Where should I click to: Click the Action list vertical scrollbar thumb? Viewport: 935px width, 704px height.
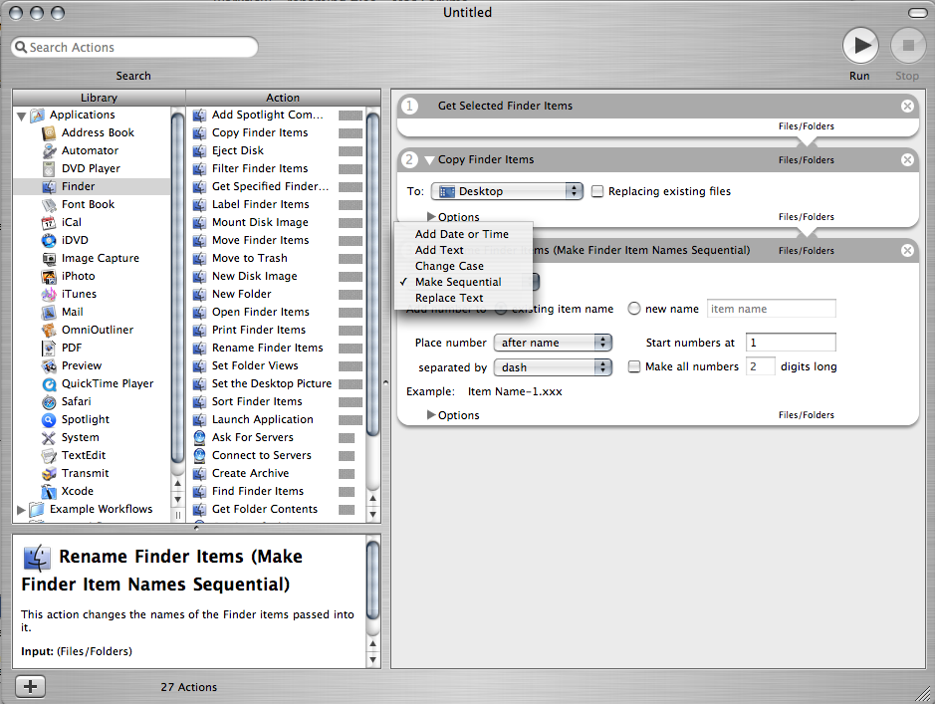[373, 274]
